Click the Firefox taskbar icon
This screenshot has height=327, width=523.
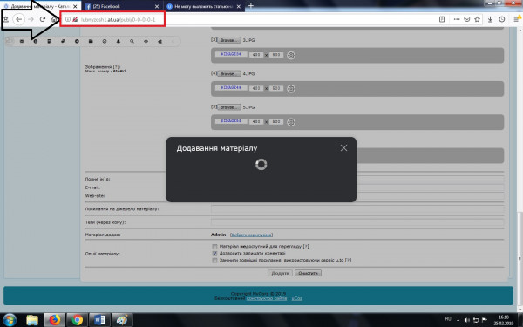tap(54, 320)
